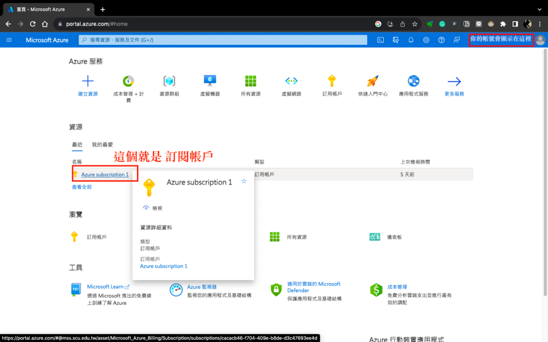Viewport: 548px width, 342px height.
Task: Open the Microsoft Learn tool link
Action: coord(108,286)
